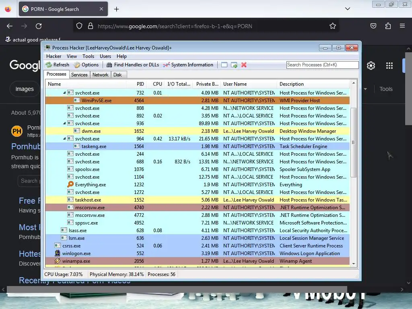Click the Images filter chip on Google
The width and height of the screenshot is (412, 309).
tap(25, 89)
